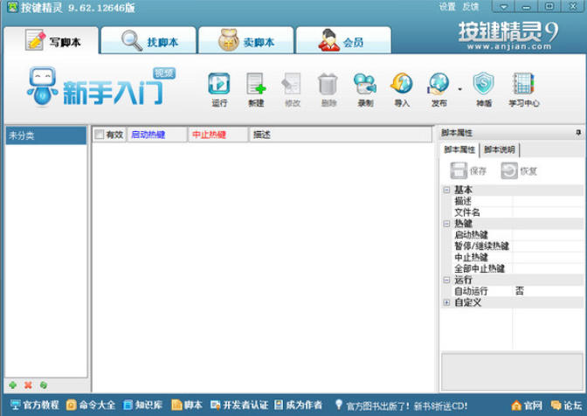587x416 pixels.
Task: Click the 全部中止热键 property row
Action: point(517,268)
